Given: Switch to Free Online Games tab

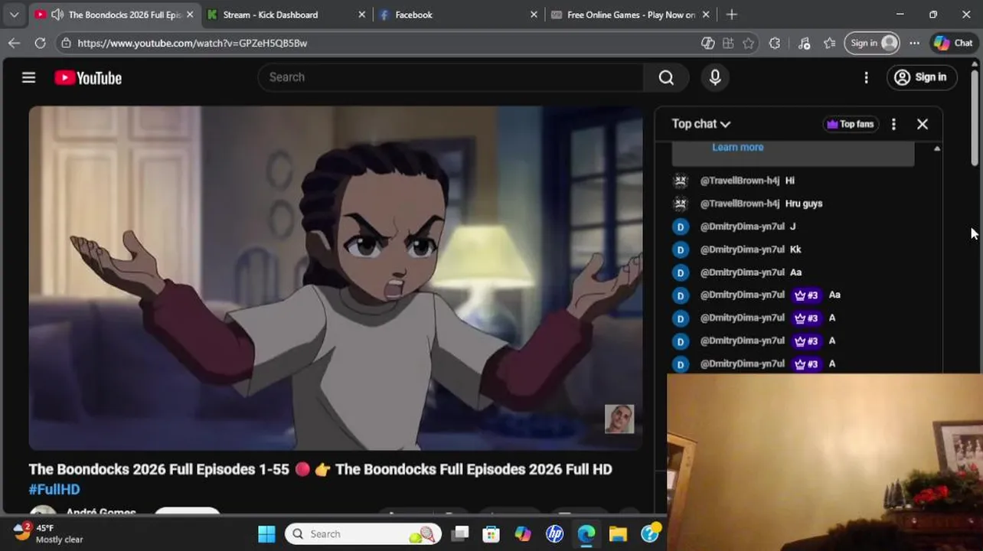Looking at the screenshot, I should coord(631,15).
